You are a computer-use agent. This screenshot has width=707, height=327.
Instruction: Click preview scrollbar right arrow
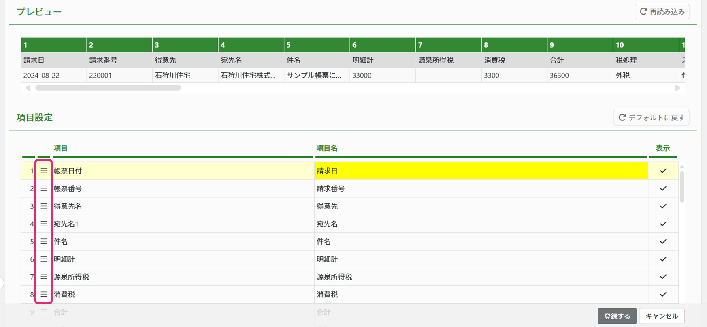pyautogui.click(x=677, y=88)
